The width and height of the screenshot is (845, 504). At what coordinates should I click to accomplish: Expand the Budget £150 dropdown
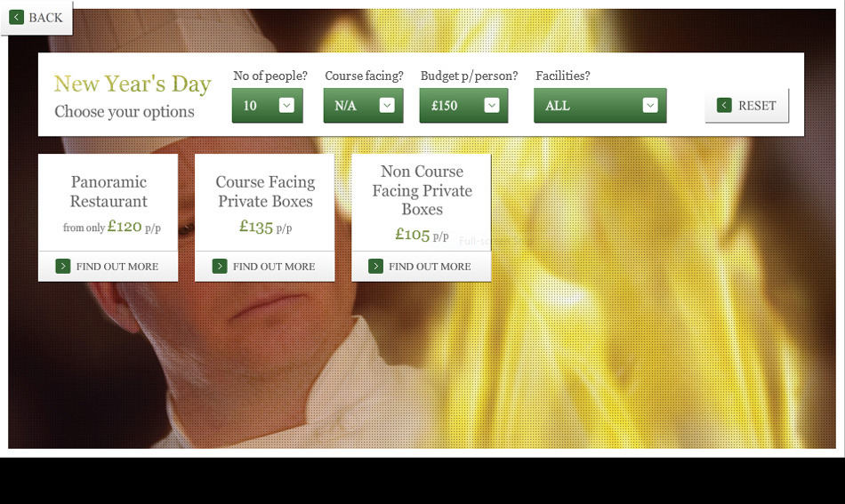tap(463, 106)
